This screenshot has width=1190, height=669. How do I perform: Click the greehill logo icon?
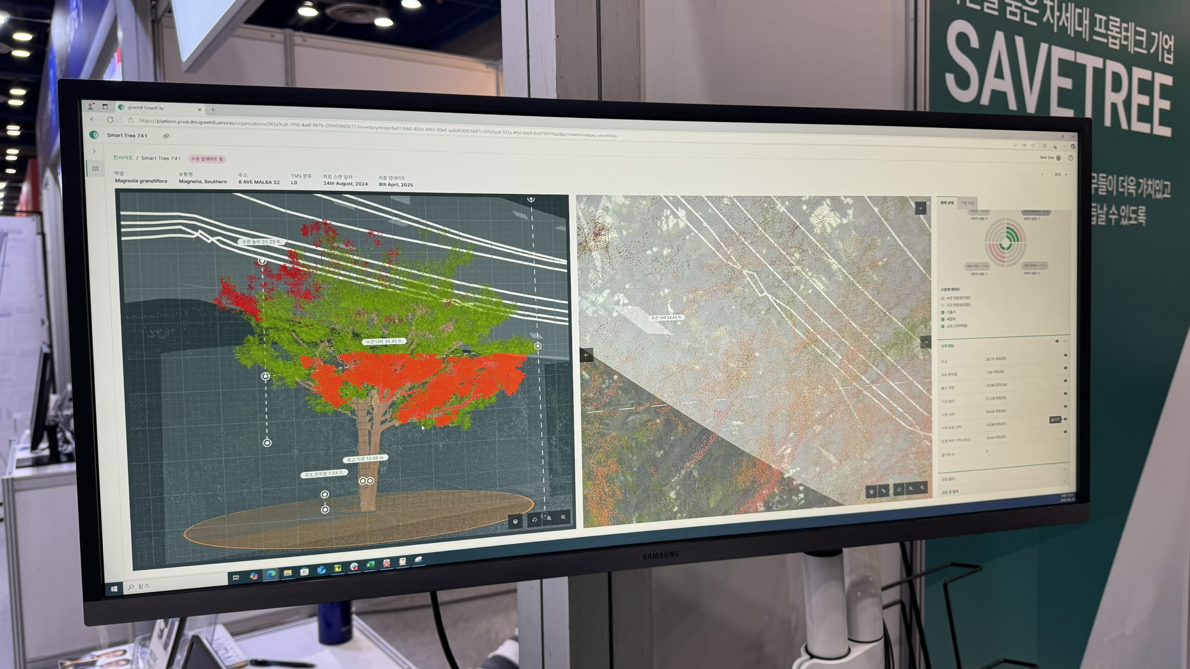click(x=94, y=135)
